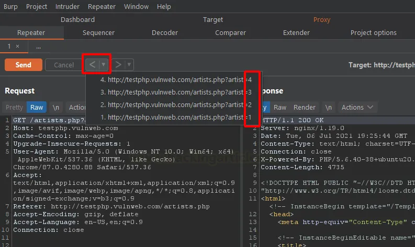Click the Cancel button
This screenshot has width=415, height=247.
[x=64, y=65]
